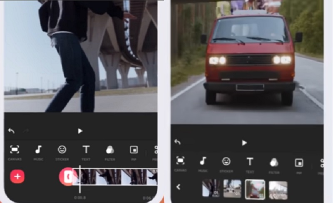The image size is (333, 203).
Task: Open Text tool in right phone
Action: click(250, 165)
